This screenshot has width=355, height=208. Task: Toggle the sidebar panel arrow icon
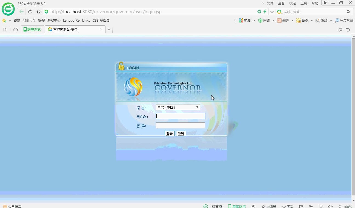5,30
